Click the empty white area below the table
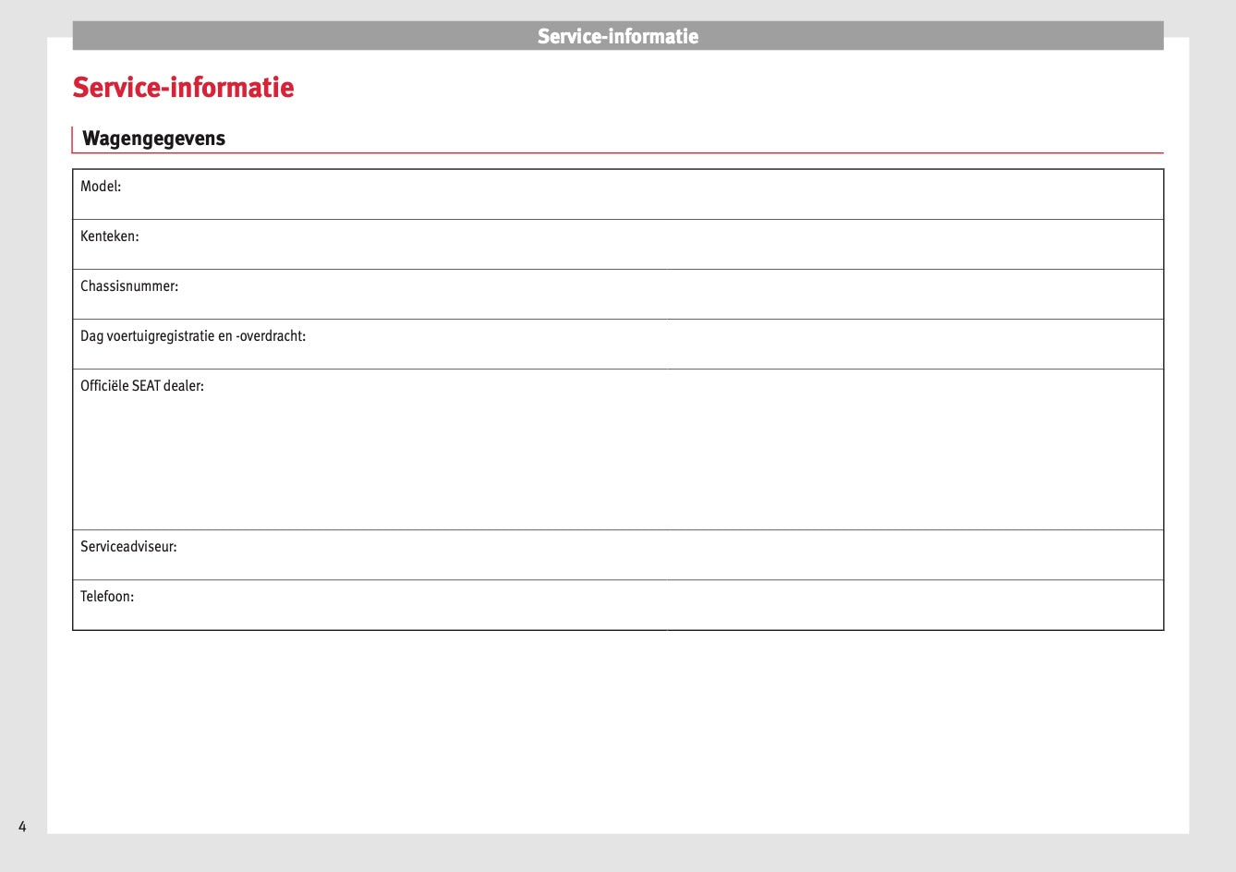1236x872 pixels. click(x=617, y=730)
